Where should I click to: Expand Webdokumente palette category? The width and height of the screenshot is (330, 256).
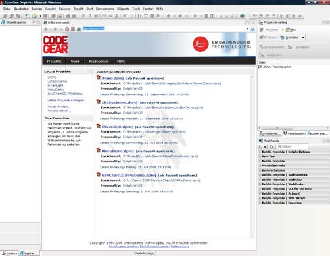(294, 166)
